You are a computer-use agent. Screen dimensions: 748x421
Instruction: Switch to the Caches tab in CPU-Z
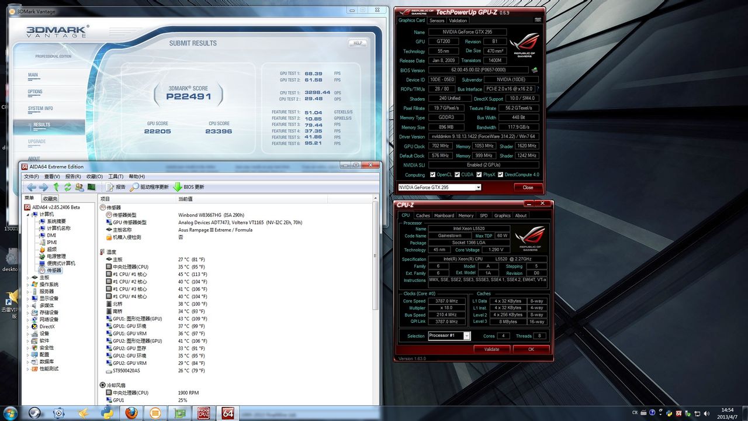[x=423, y=215]
